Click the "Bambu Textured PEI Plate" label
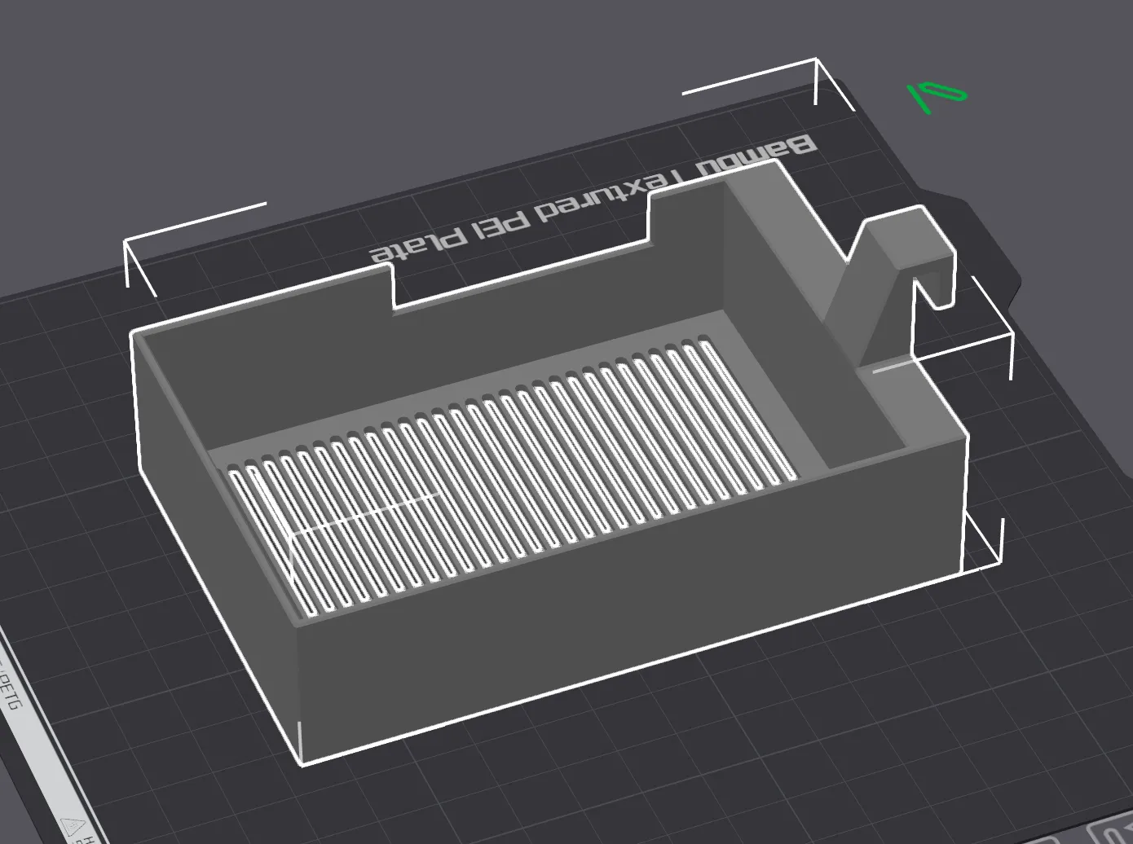This screenshot has height=844, width=1133. pos(593,200)
